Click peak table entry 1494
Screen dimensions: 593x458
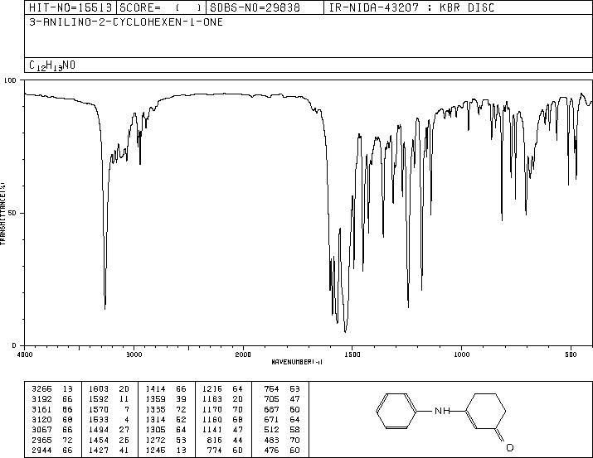(109, 430)
